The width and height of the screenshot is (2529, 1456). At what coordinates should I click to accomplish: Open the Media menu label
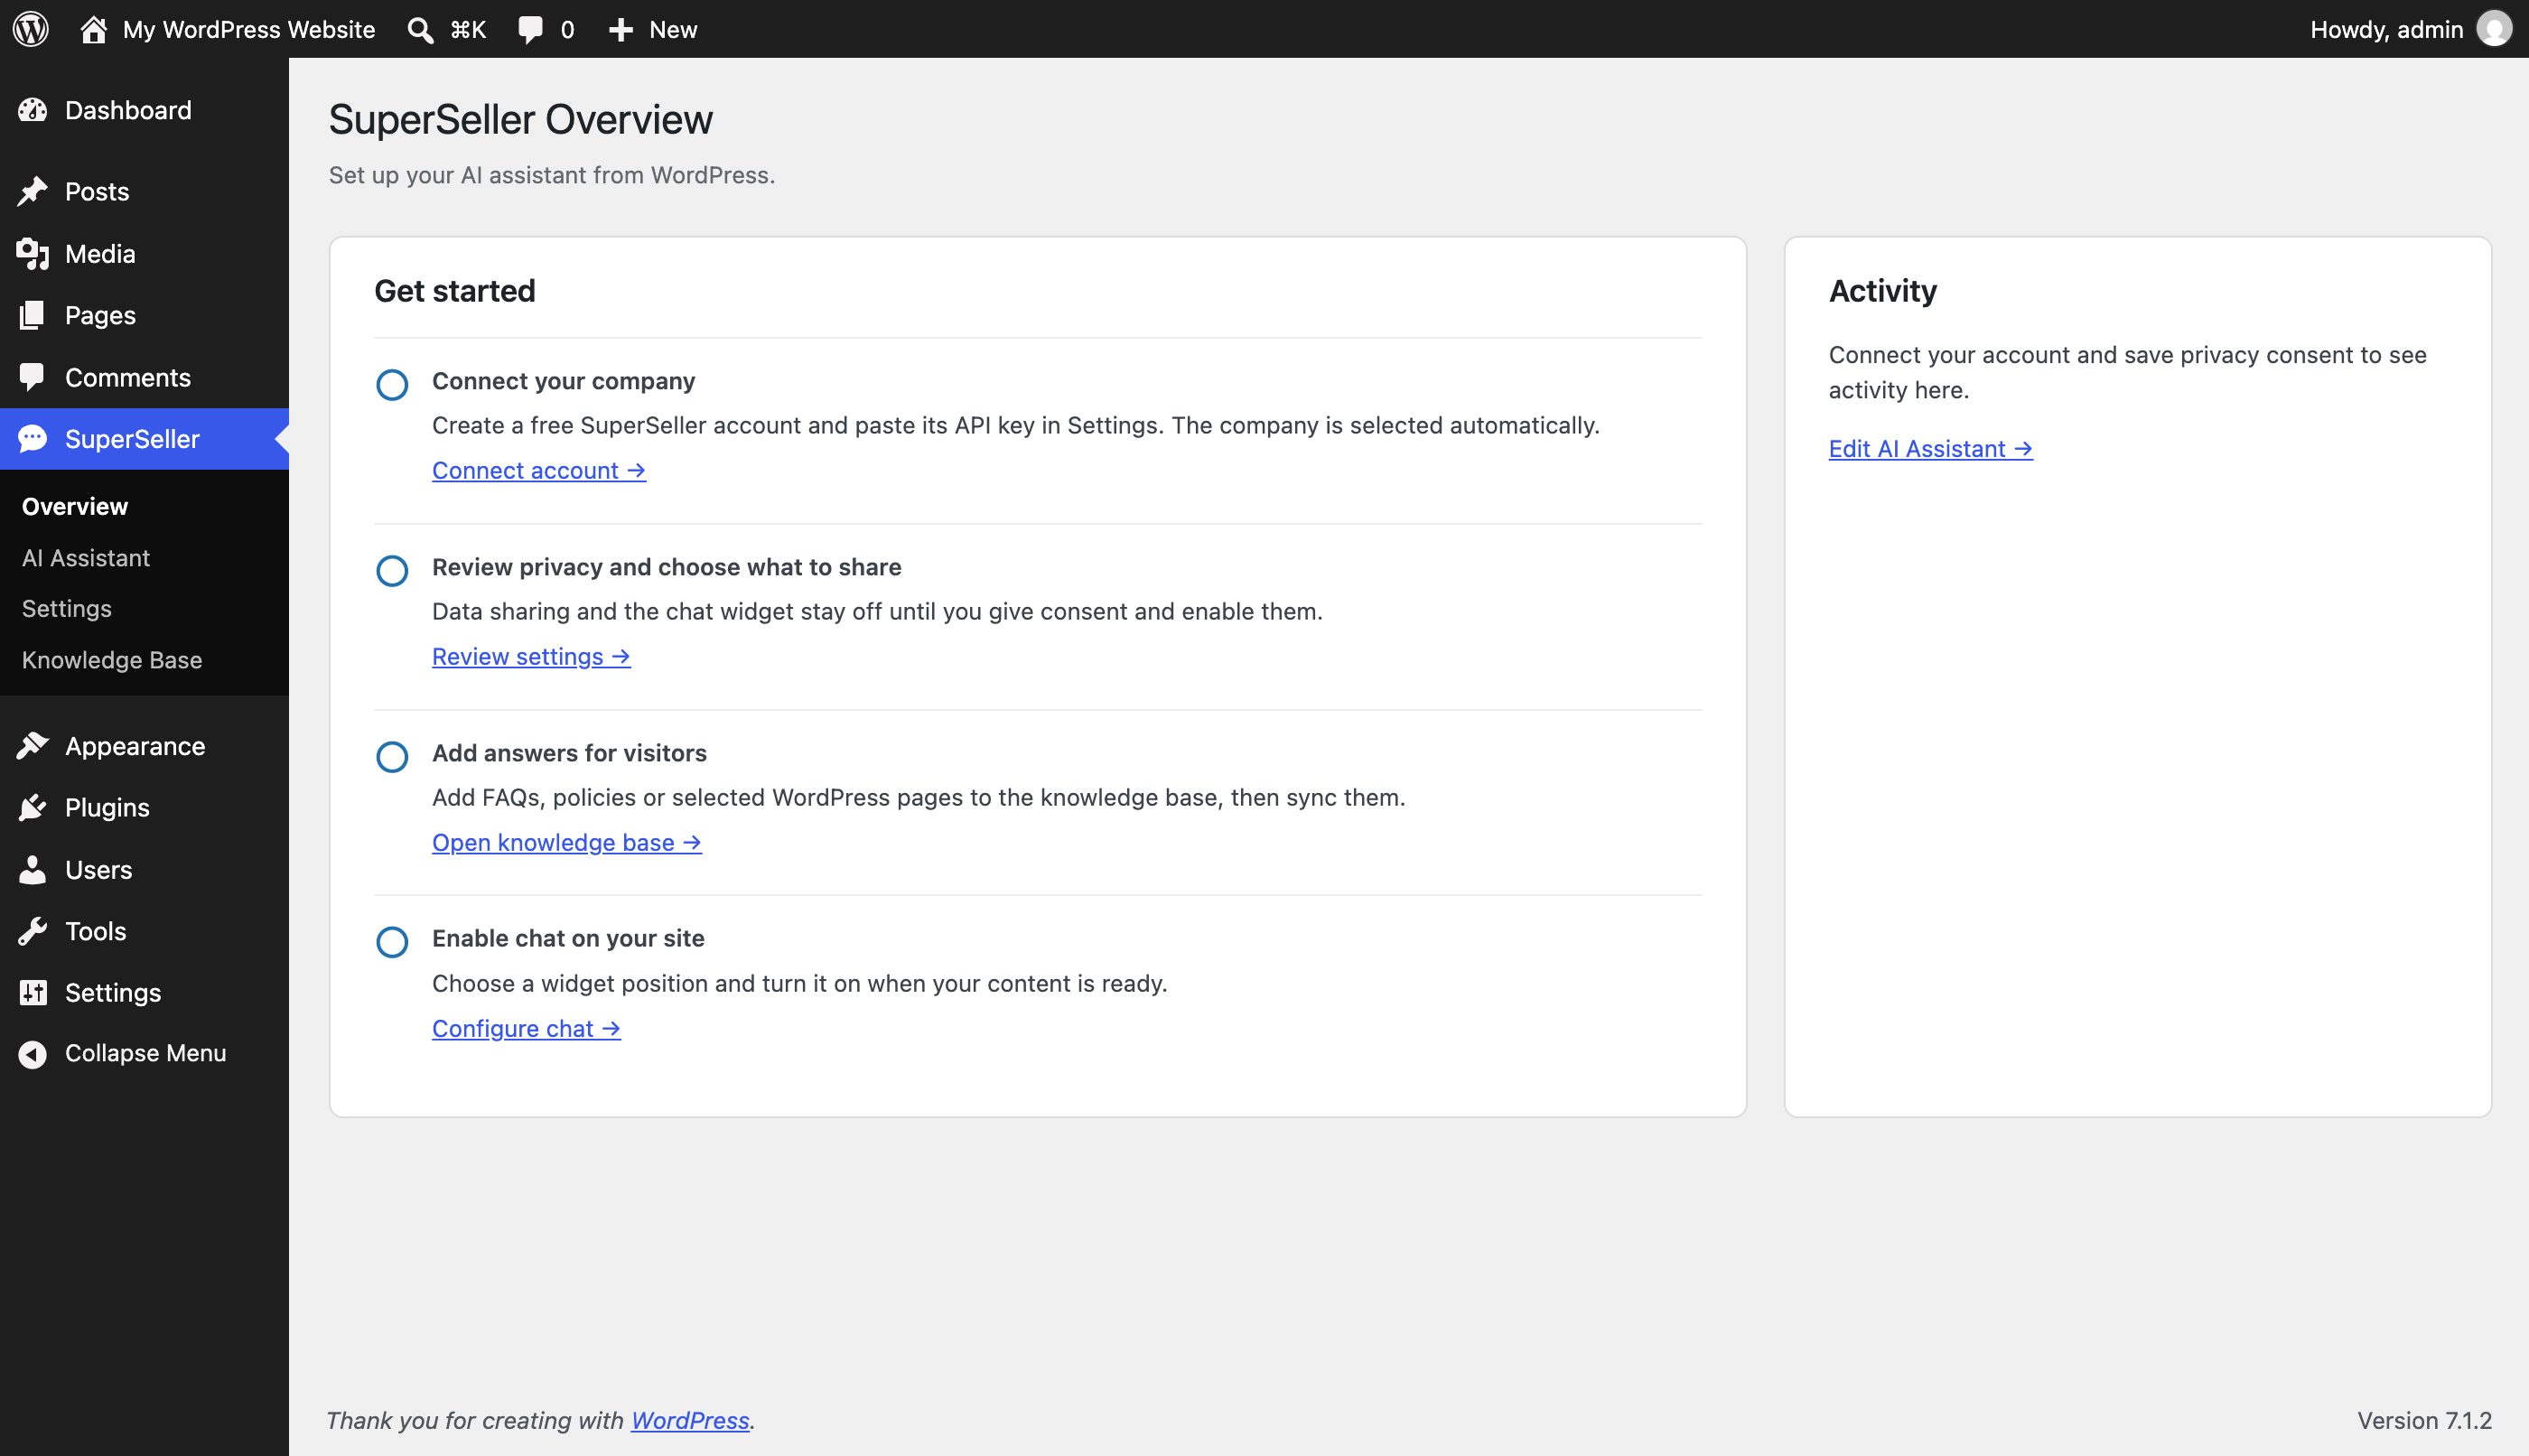tap(100, 254)
